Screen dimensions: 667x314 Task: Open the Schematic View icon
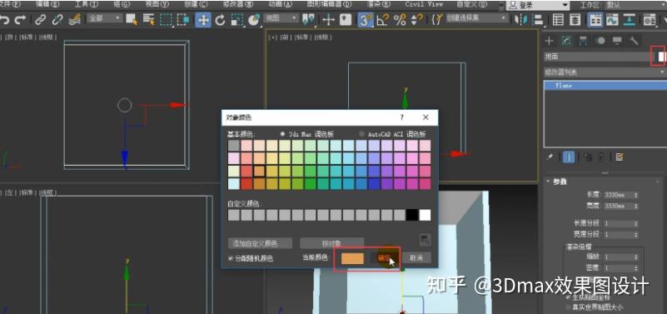click(x=630, y=19)
